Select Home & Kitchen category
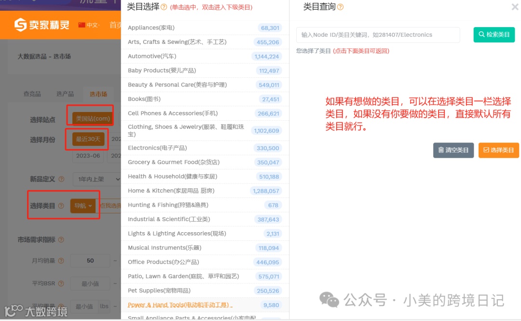The image size is (521, 321). coord(205,191)
